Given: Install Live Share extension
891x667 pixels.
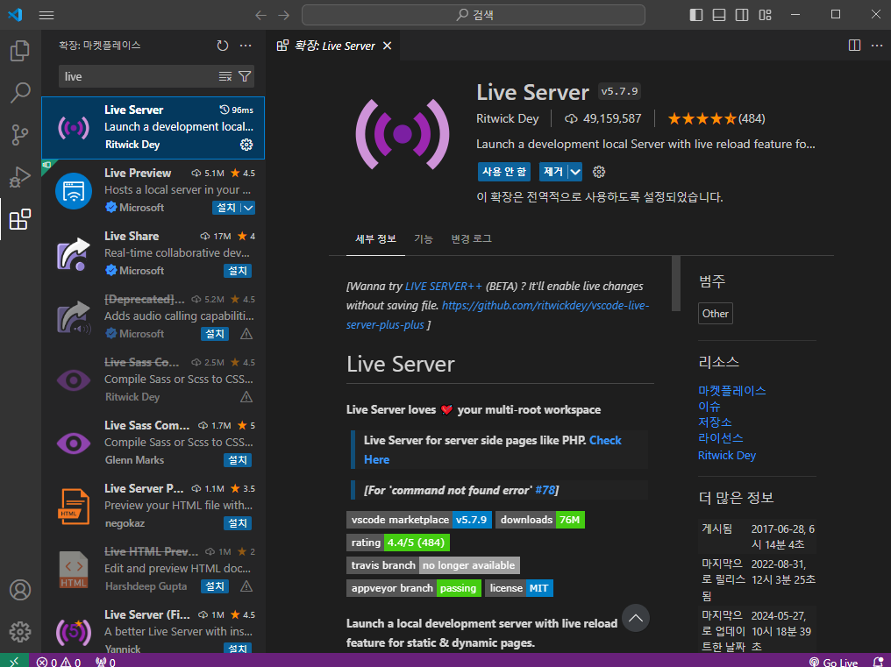Looking at the screenshot, I should (x=238, y=271).
